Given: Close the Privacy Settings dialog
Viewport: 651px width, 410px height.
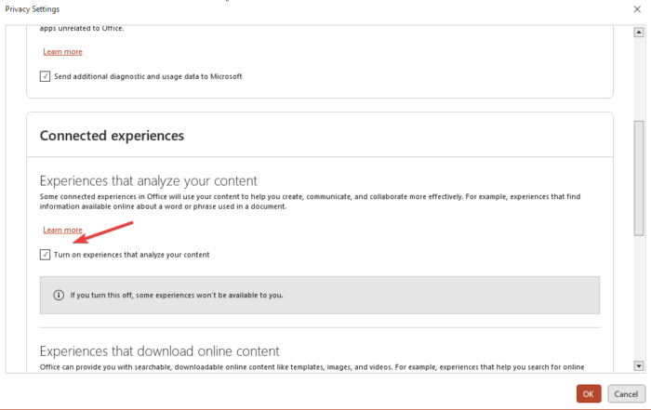Looking at the screenshot, I should [635, 9].
